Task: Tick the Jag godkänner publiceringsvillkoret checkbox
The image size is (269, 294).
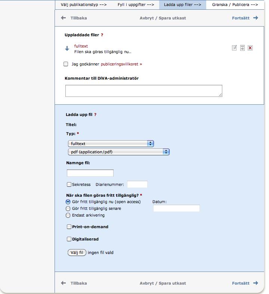Action: (66, 64)
